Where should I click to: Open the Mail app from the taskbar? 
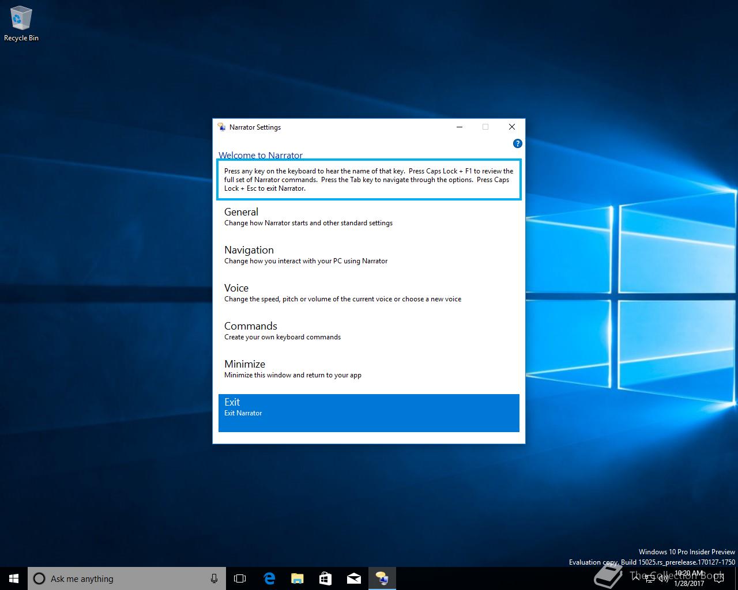click(x=353, y=578)
